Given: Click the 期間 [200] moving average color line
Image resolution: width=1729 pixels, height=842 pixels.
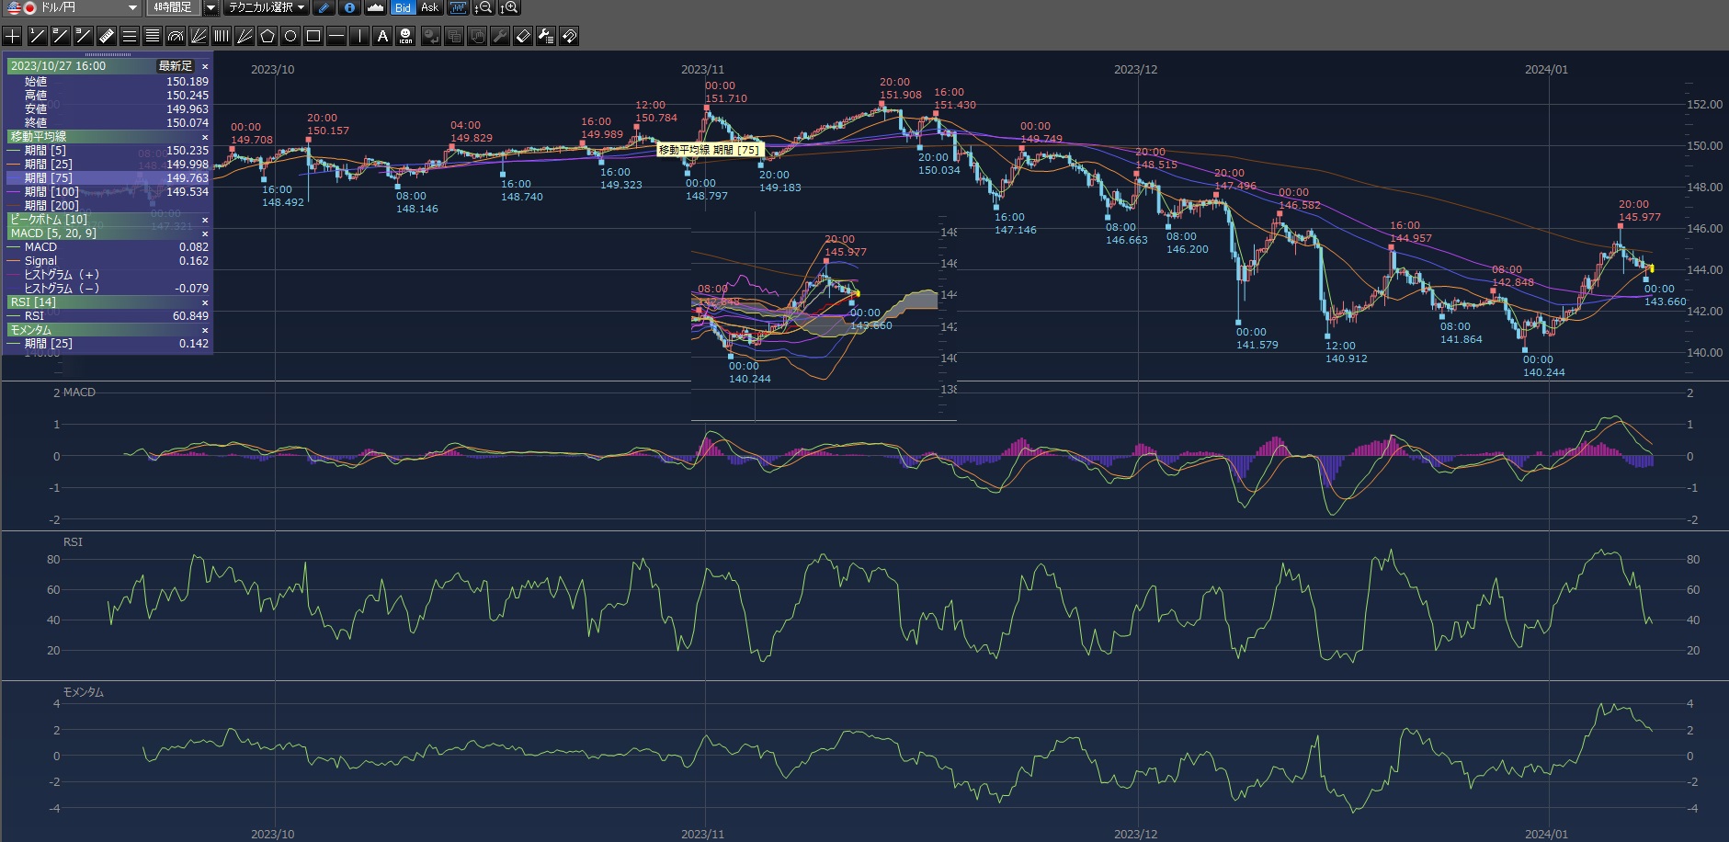Looking at the screenshot, I should coord(14,206).
